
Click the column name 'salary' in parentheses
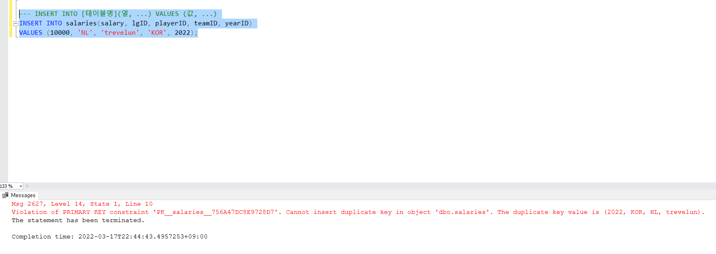pos(112,23)
